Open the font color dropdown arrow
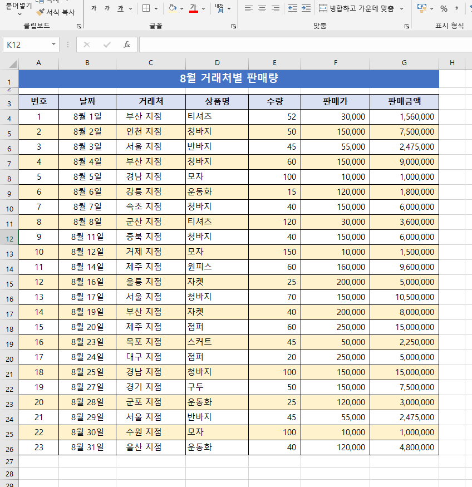 point(203,9)
